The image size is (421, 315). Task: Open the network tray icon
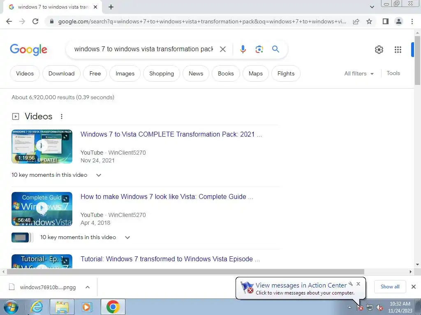(370, 308)
